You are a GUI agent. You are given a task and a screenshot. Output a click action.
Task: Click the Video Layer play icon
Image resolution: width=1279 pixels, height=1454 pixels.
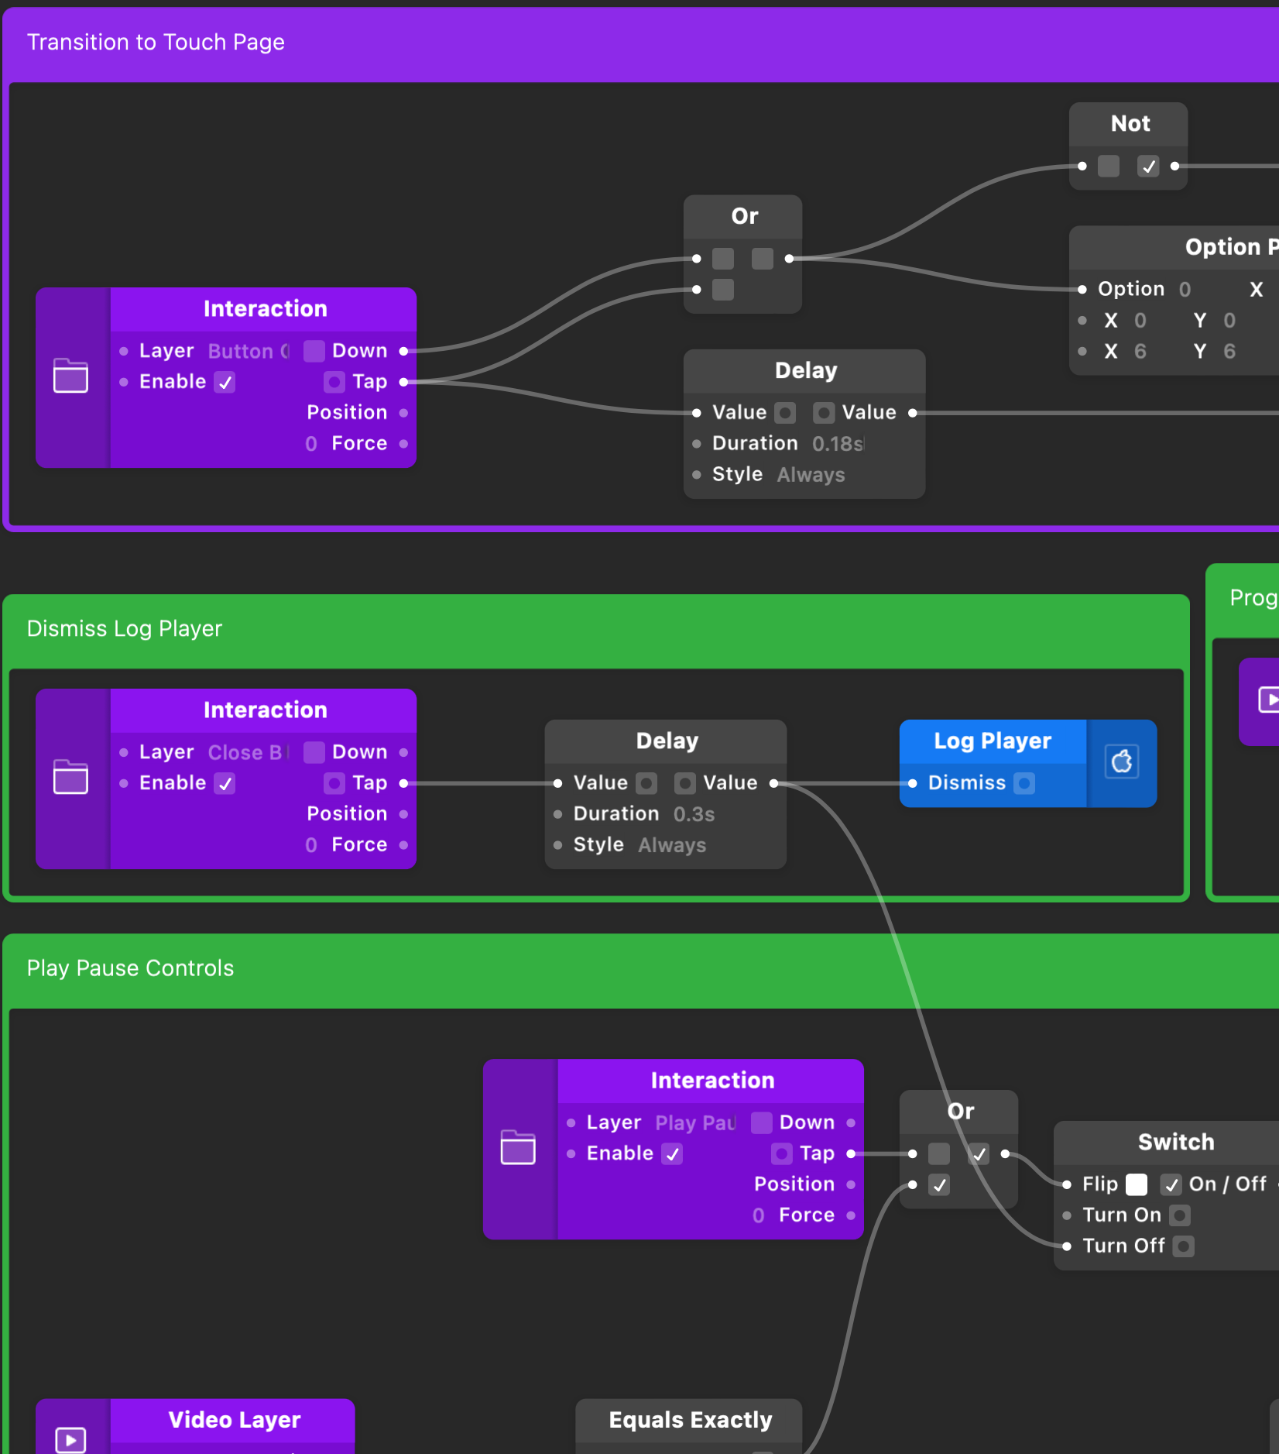click(x=70, y=1440)
